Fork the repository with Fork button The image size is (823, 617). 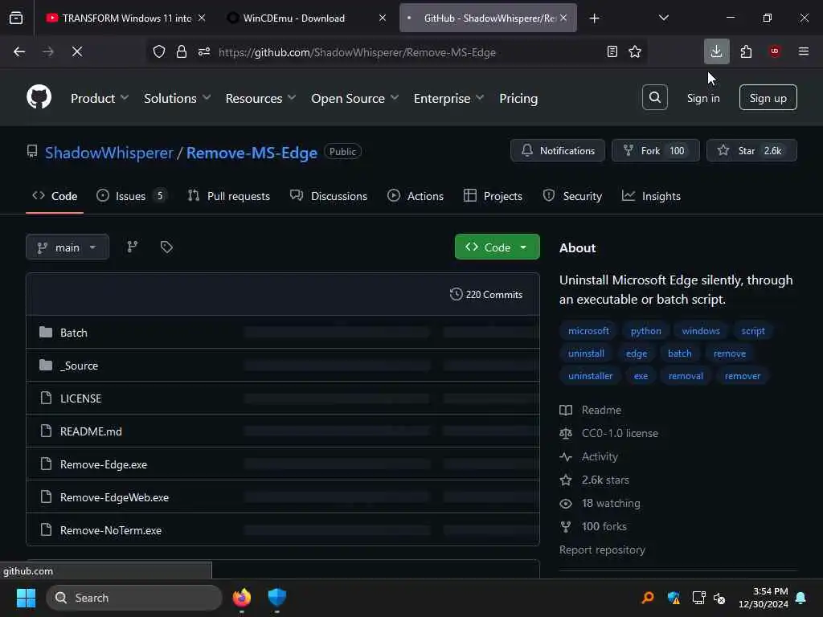(x=655, y=150)
